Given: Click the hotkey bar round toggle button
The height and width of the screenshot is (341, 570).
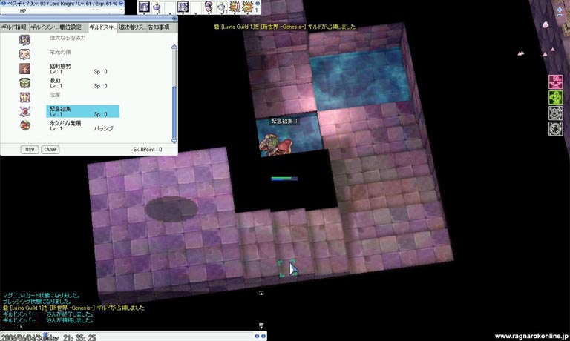Looking at the screenshot, I should [258, 4].
